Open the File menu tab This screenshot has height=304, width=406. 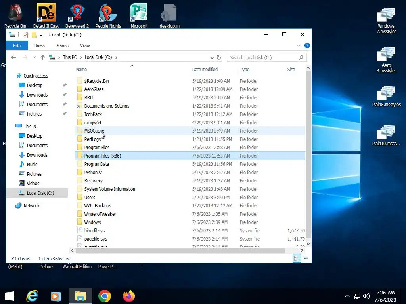[17, 46]
